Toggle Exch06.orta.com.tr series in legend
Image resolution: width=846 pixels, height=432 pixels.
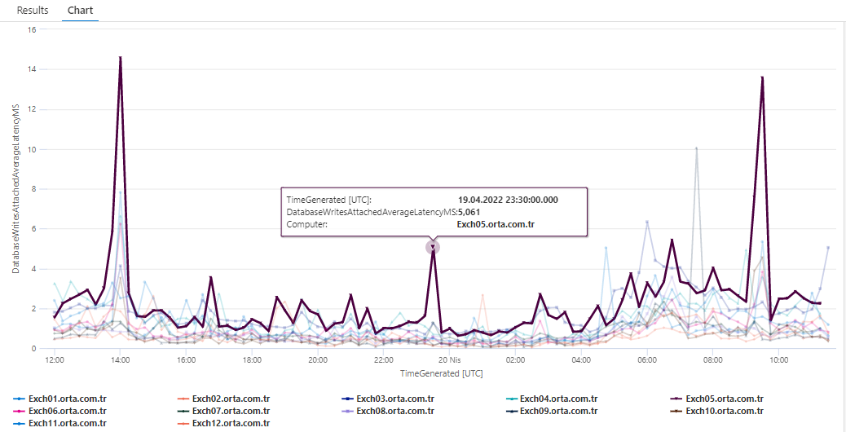click(59, 412)
